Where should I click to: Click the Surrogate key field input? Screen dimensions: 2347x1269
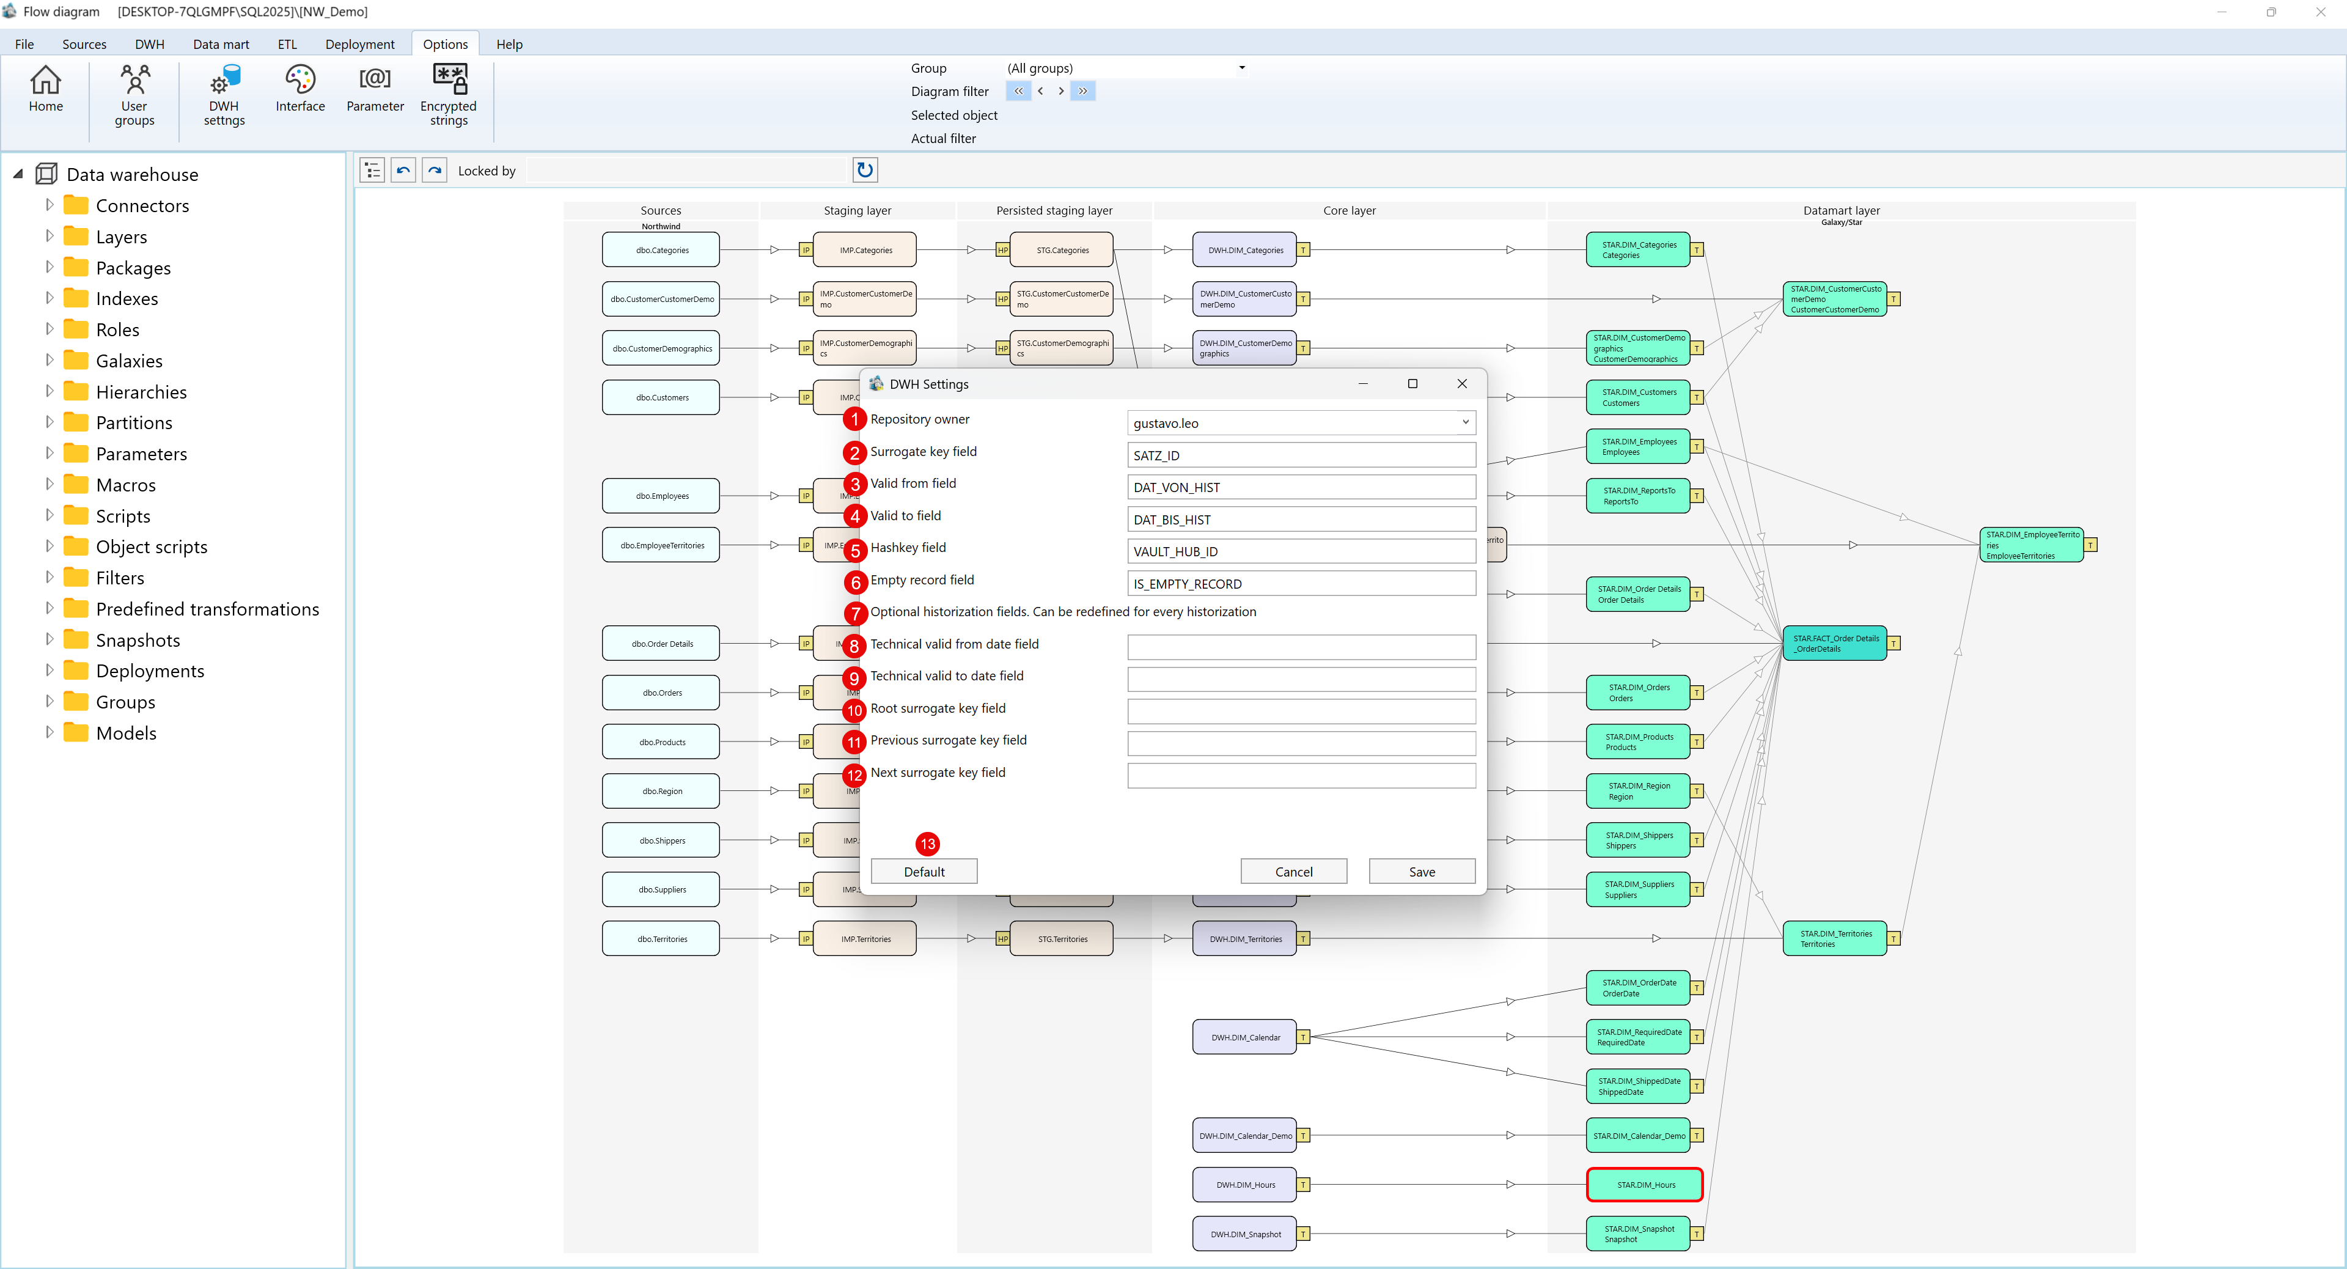tap(1300, 455)
